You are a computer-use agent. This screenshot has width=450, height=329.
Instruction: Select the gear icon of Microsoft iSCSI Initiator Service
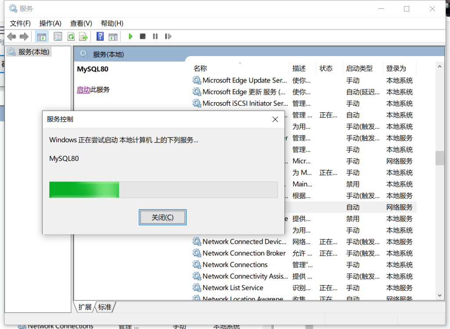tap(197, 103)
